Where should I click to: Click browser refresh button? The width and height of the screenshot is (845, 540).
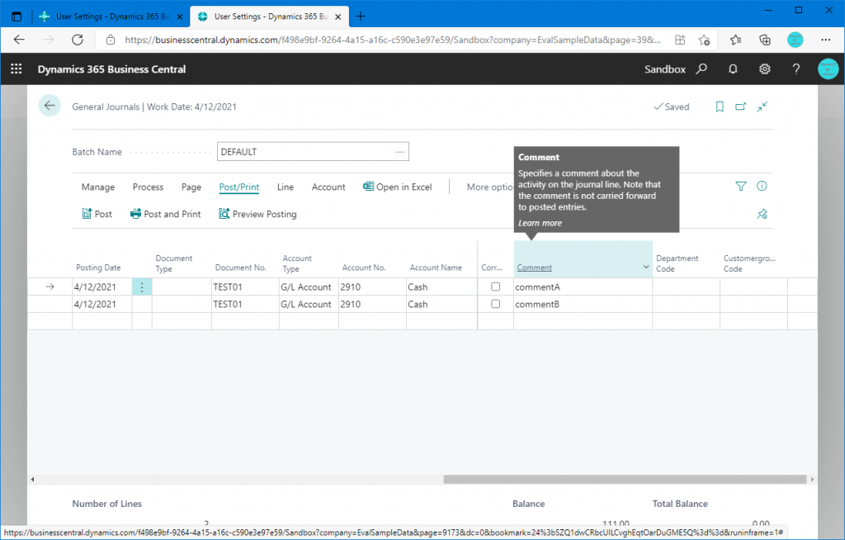point(78,40)
